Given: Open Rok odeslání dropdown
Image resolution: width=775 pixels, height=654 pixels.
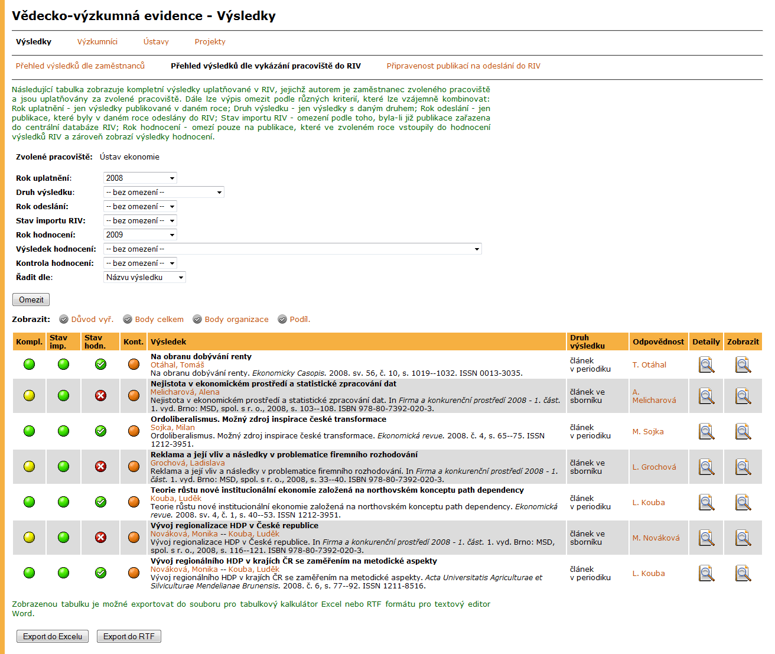Looking at the screenshot, I should 140,206.
